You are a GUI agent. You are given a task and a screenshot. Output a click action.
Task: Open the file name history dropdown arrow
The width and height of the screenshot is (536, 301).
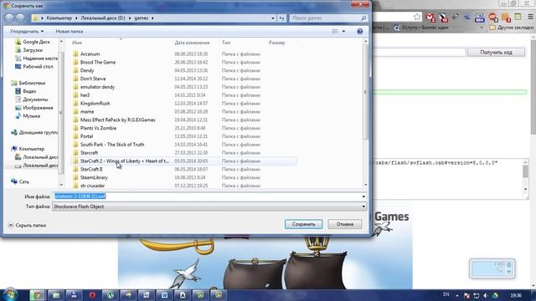pos(363,196)
